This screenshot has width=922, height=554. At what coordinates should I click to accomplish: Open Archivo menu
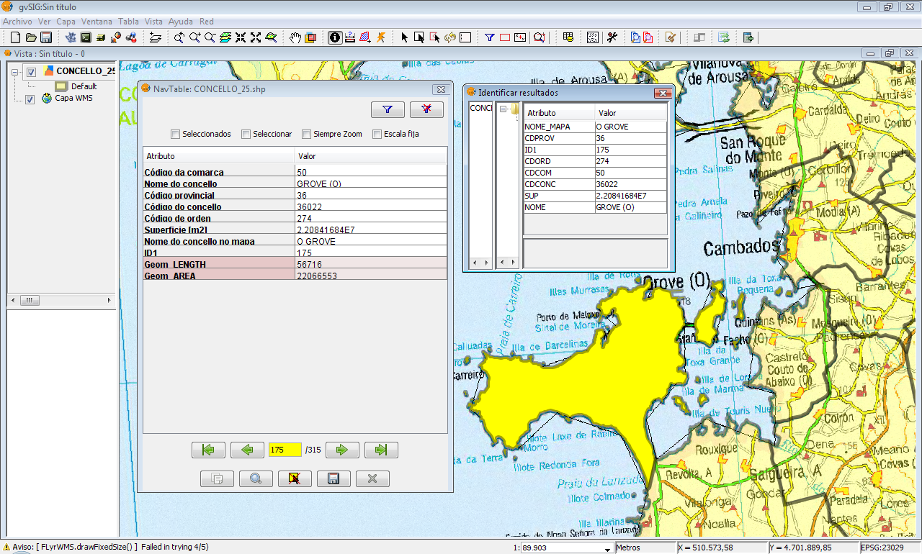click(x=17, y=22)
